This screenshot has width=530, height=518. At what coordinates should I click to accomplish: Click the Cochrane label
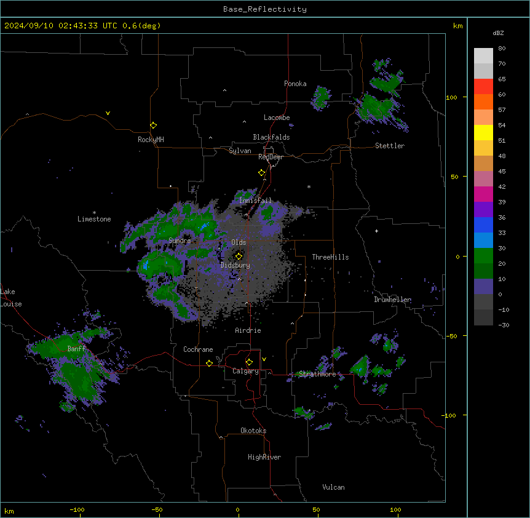pos(198,349)
